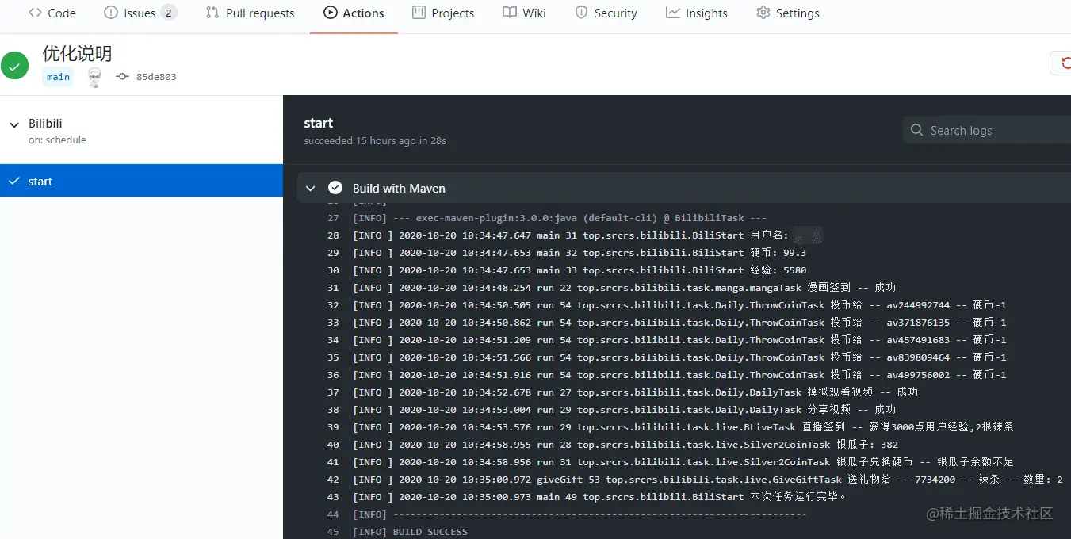Click the av244992744 coin log line
Screen dimensions: 1071x539
point(679,305)
